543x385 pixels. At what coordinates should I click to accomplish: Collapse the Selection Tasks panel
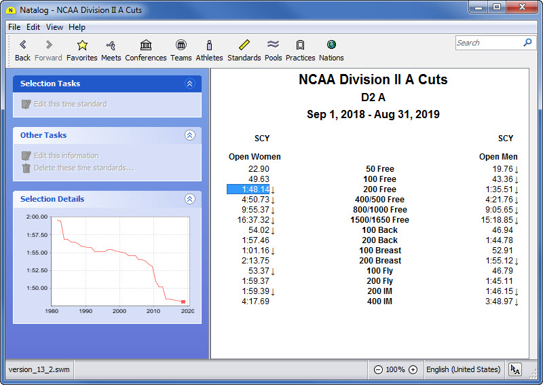190,84
